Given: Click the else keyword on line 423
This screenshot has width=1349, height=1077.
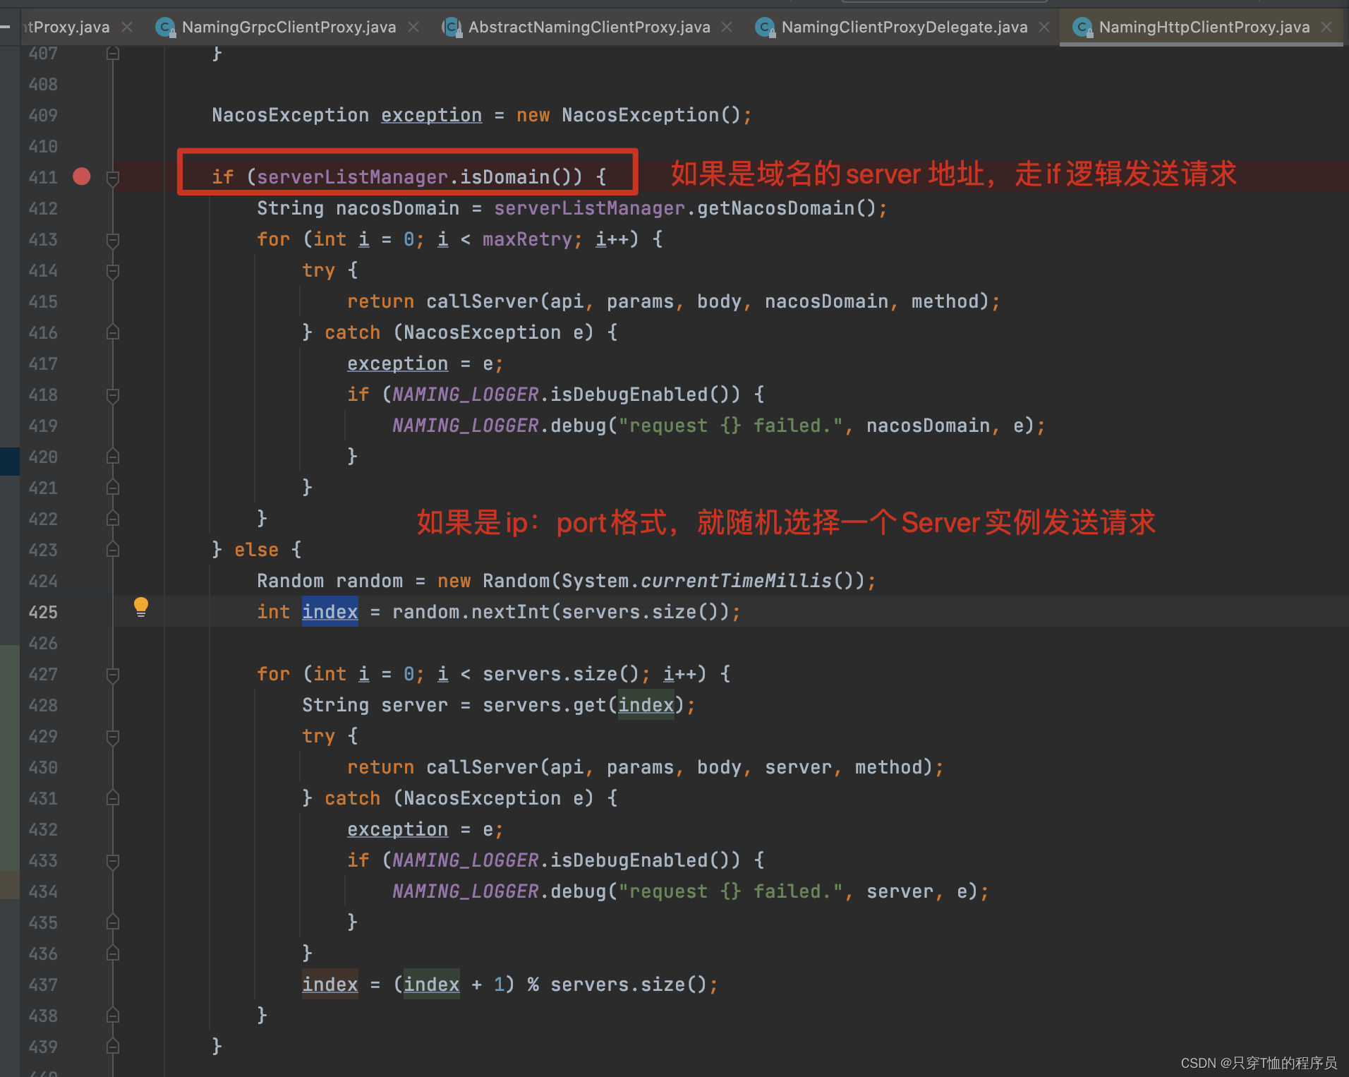Looking at the screenshot, I should click(256, 550).
